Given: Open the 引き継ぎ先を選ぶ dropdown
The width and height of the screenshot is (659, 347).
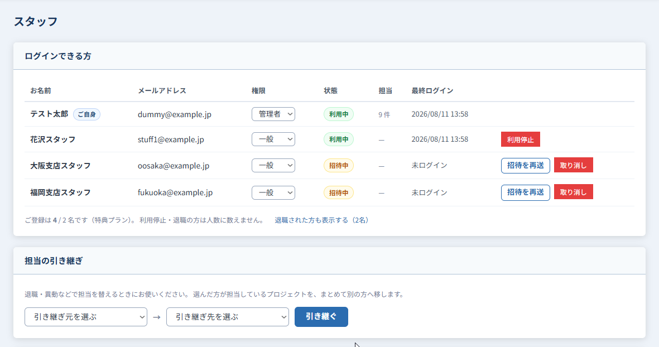Looking at the screenshot, I should [227, 317].
